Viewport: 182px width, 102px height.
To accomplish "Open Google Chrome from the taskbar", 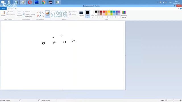I will click(44, 2).
